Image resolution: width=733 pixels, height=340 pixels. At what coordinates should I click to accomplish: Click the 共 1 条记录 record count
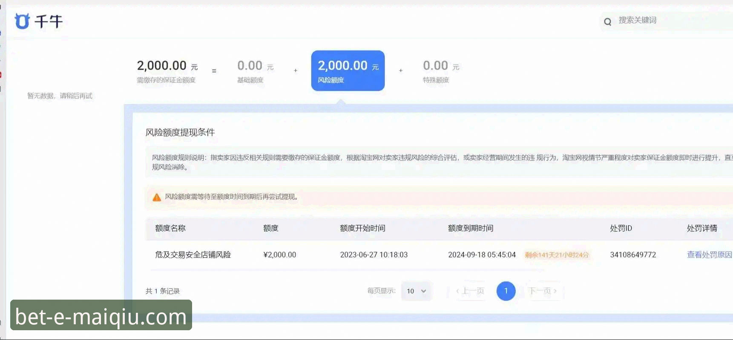click(163, 291)
